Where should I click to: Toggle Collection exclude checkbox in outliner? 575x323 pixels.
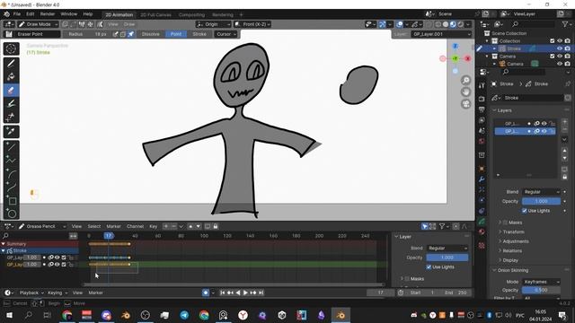(x=553, y=41)
